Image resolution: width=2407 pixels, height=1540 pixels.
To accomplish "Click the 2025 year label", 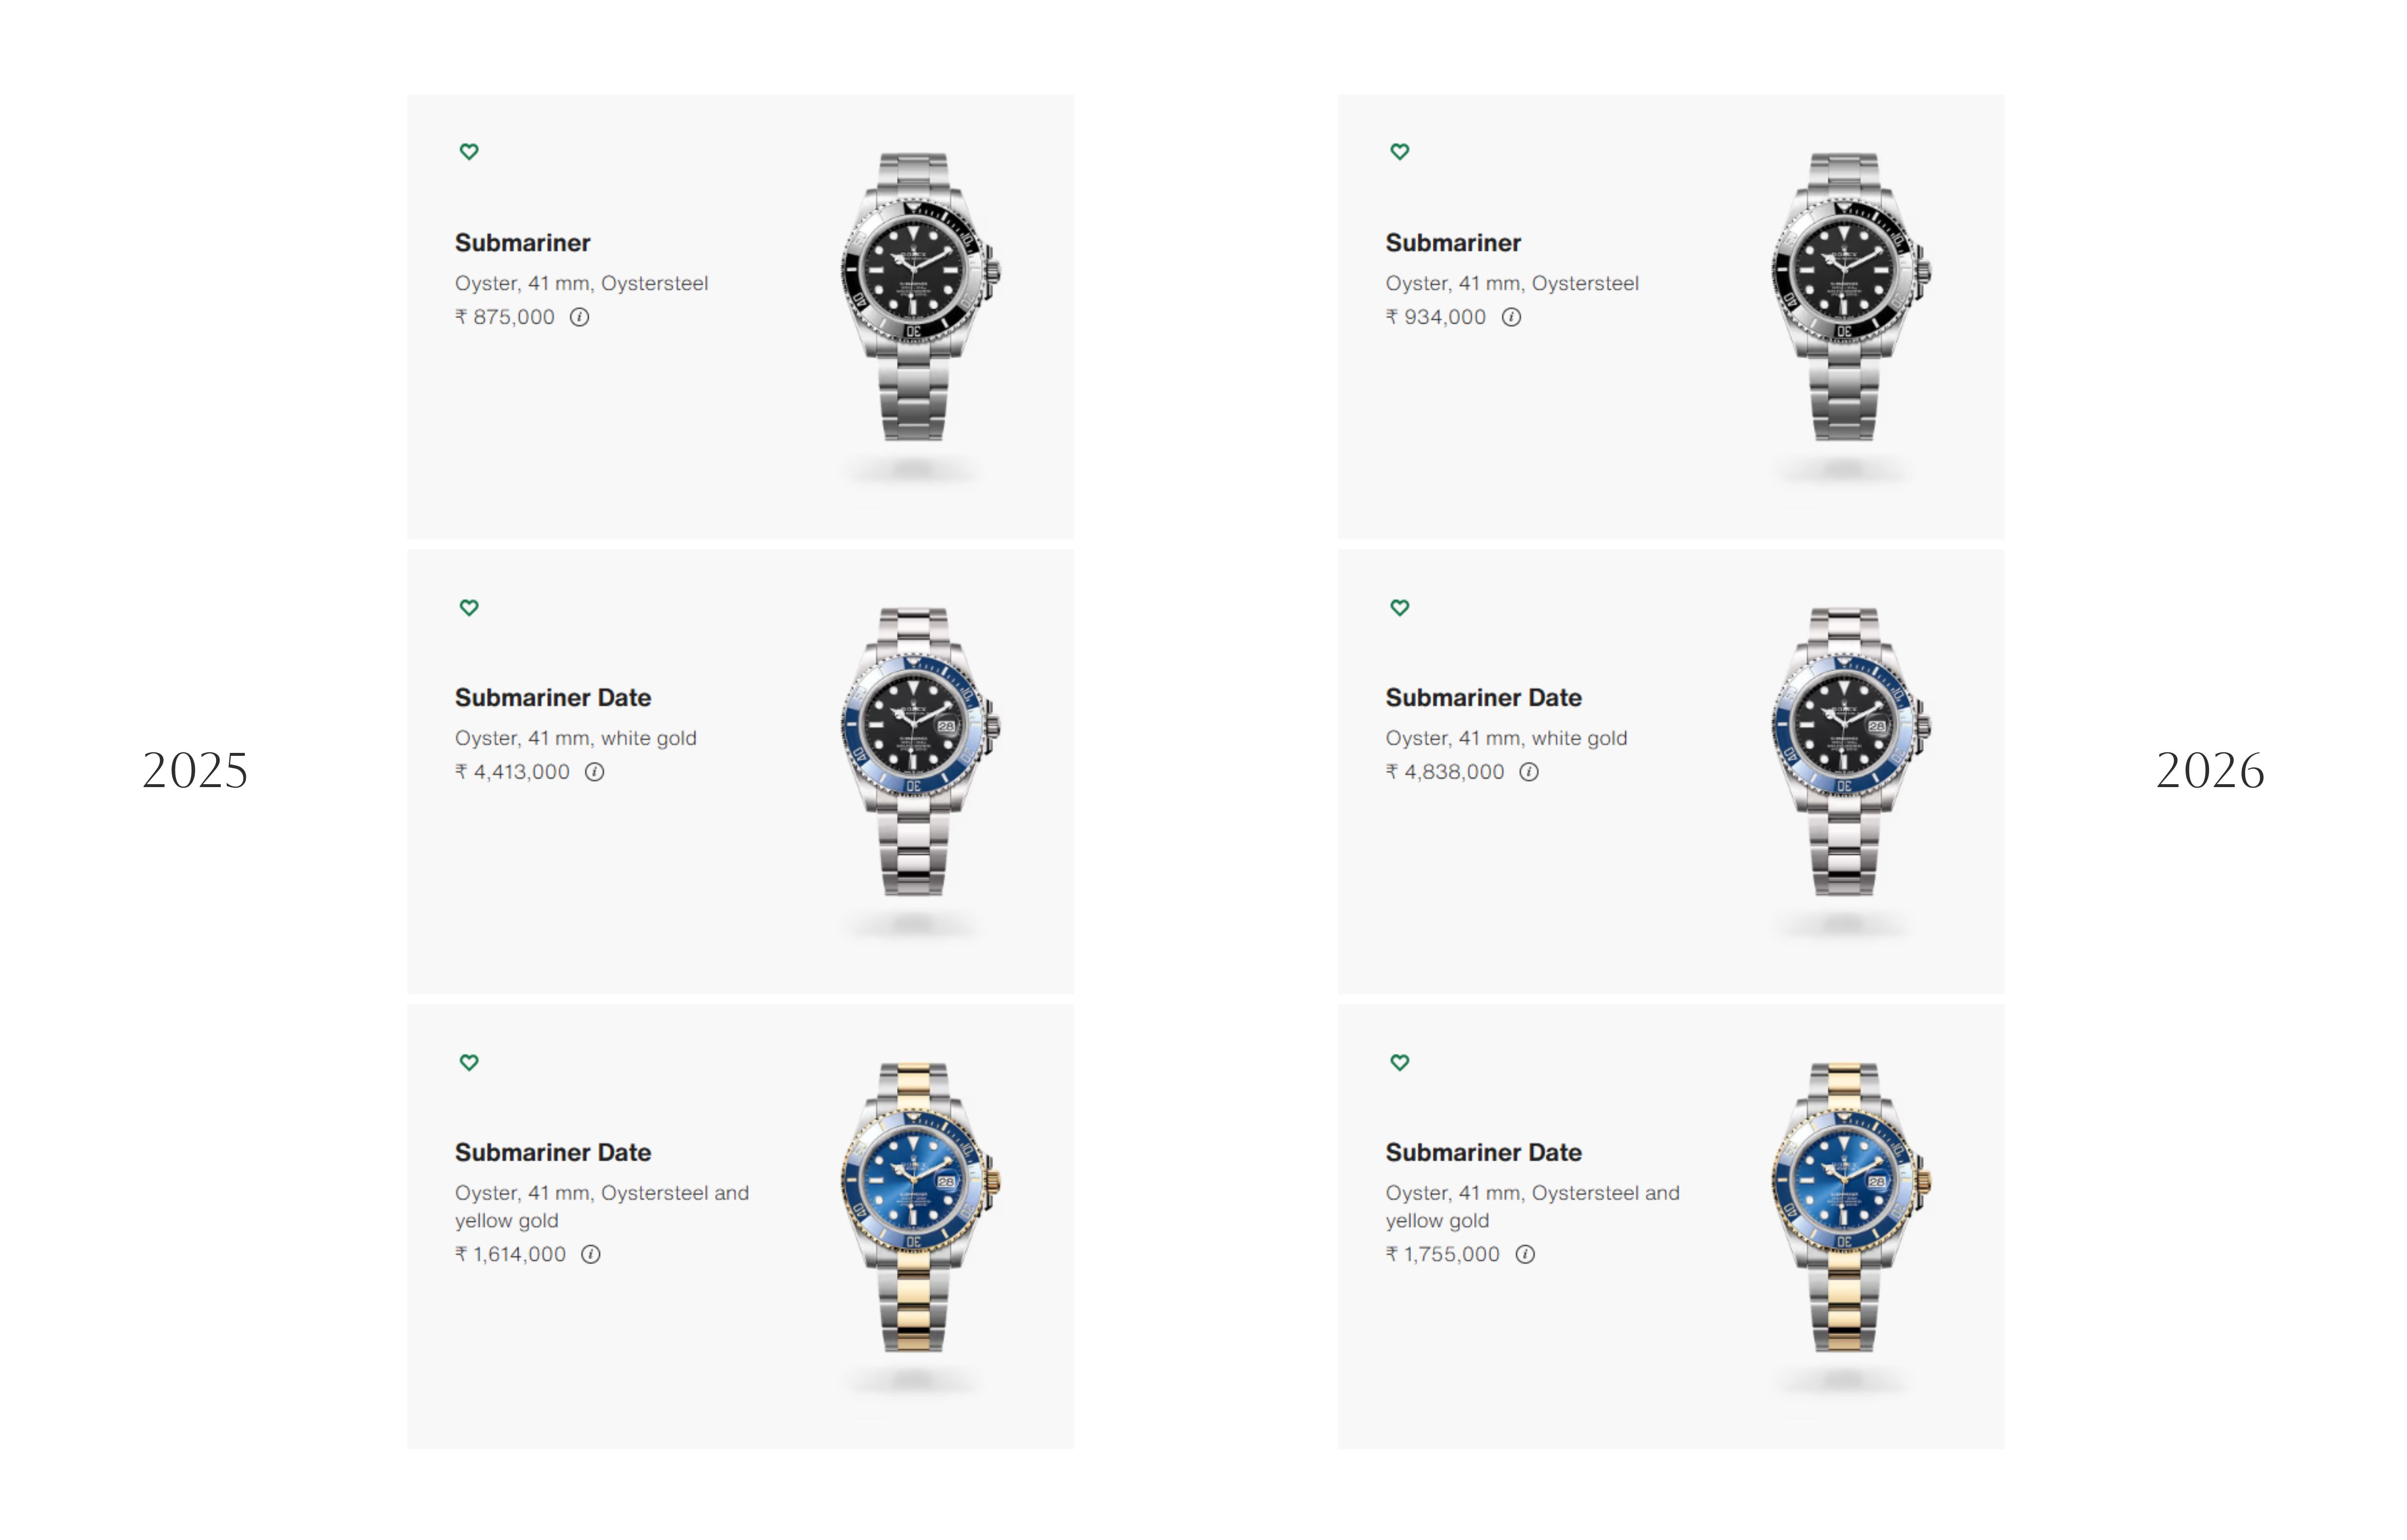I will click(x=195, y=770).
